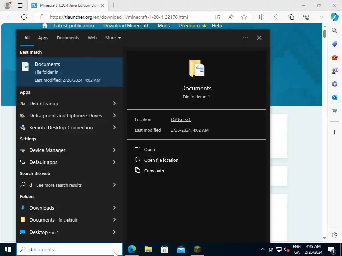This screenshot has width=342, height=256.
Task: Go to the TLauncher home icon
Action: (45, 26)
